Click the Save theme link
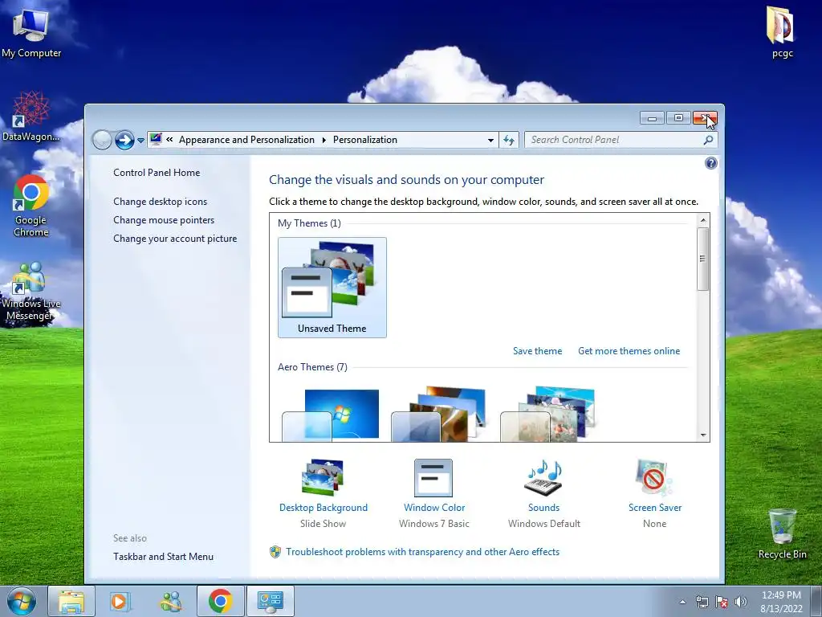This screenshot has height=617, width=822. coord(537,351)
